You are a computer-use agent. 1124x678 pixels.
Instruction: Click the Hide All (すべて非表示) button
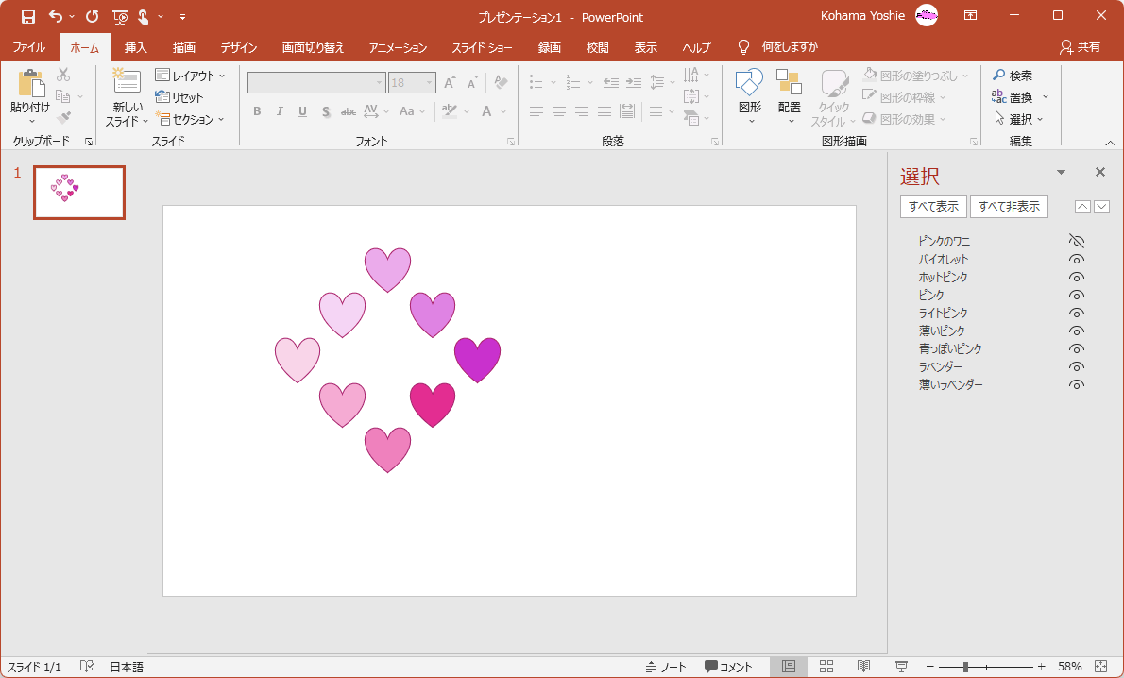click(x=1009, y=207)
